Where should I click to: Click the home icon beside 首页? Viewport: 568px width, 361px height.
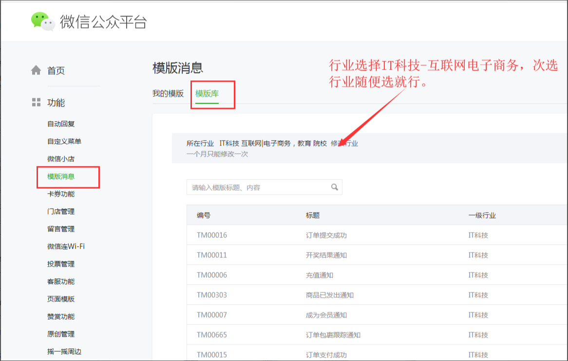click(x=36, y=70)
